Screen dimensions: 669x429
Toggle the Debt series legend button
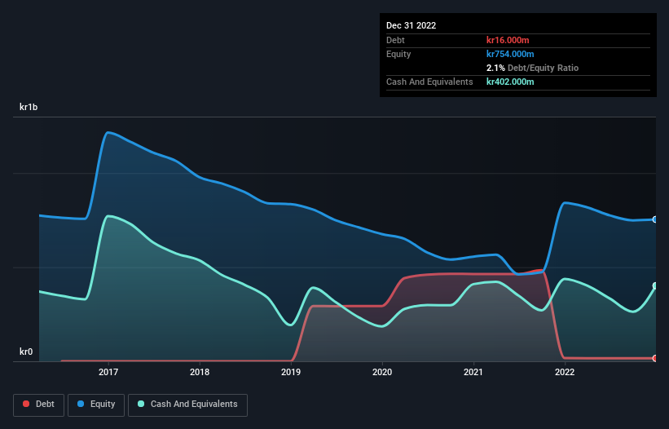click(39, 405)
